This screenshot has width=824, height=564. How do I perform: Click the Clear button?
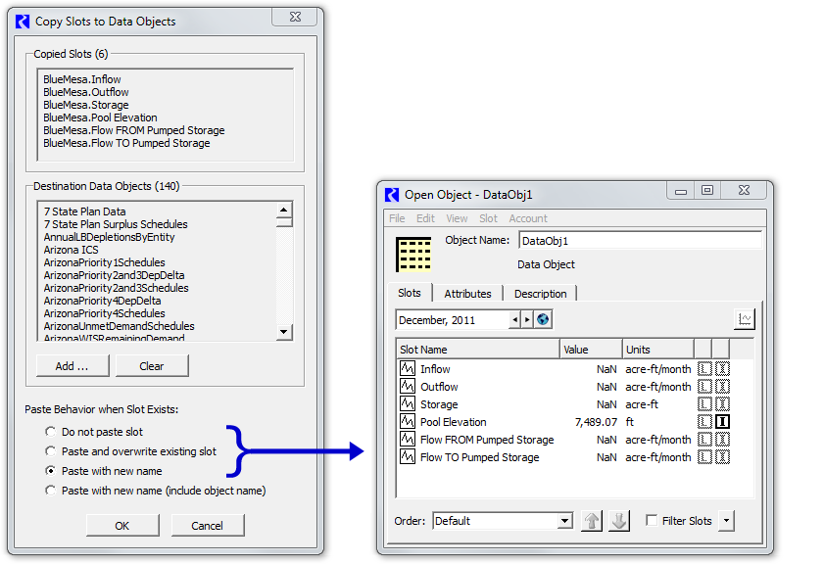[151, 366]
